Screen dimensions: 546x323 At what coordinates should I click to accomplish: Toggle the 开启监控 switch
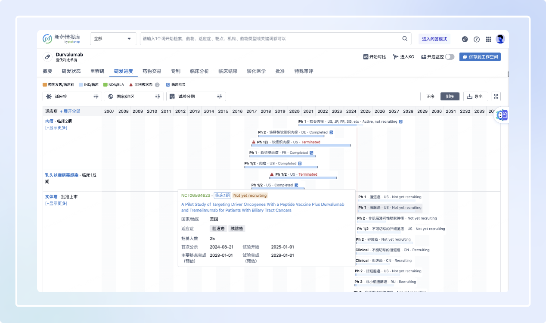[x=450, y=57]
